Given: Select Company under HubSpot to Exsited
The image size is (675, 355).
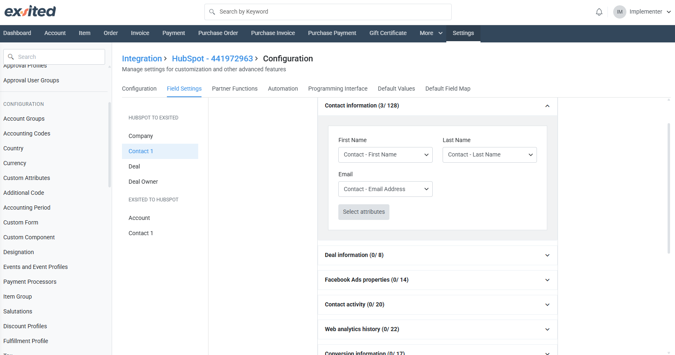Looking at the screenshot, I should point(160,136).
